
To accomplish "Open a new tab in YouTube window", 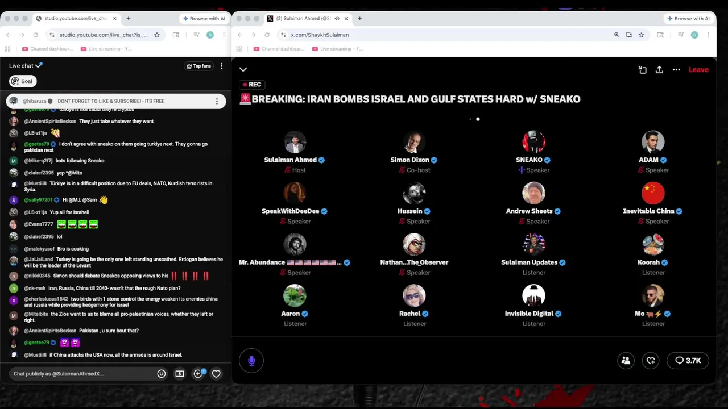I will pyautogui.click(x=128, y=19).
